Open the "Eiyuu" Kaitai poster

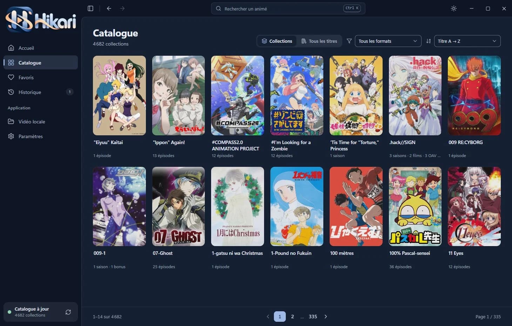coord(119,95)
